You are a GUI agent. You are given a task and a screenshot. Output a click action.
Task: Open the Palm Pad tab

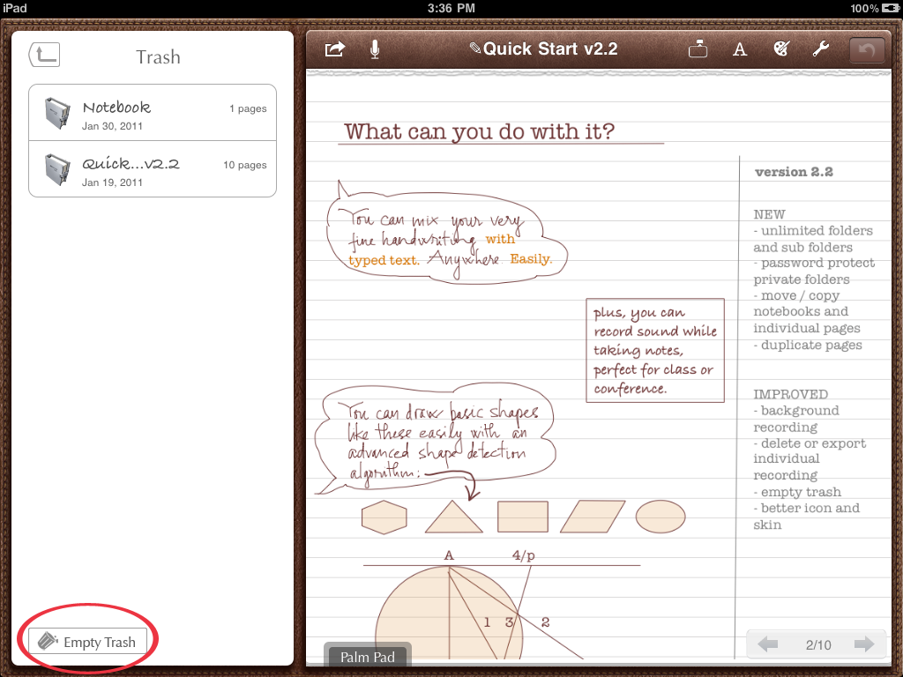(x=368, y=656)
